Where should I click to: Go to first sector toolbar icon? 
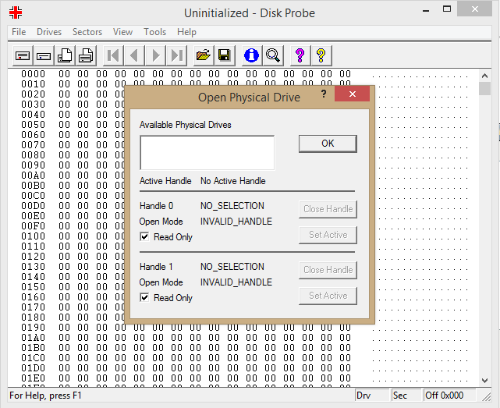point(113,56)
